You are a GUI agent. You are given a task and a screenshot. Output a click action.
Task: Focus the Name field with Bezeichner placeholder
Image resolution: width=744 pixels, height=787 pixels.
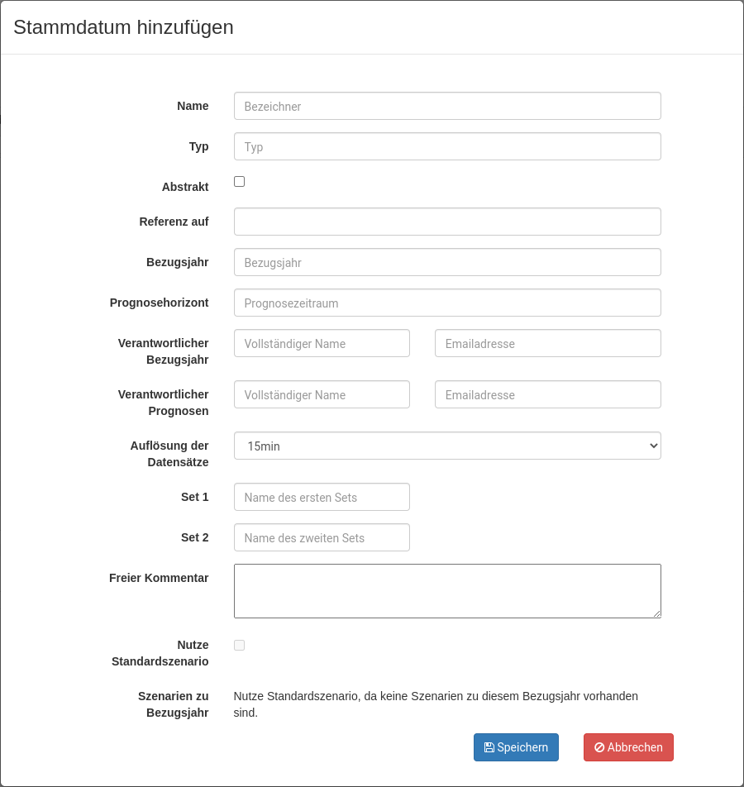point(447,106)
